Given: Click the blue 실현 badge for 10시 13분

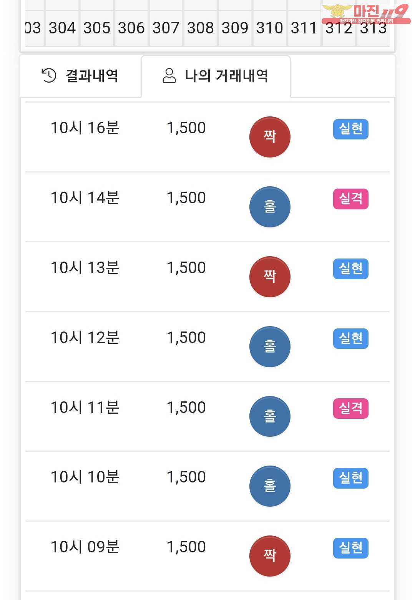Looking at the screenshot, I should coord(350,269).
